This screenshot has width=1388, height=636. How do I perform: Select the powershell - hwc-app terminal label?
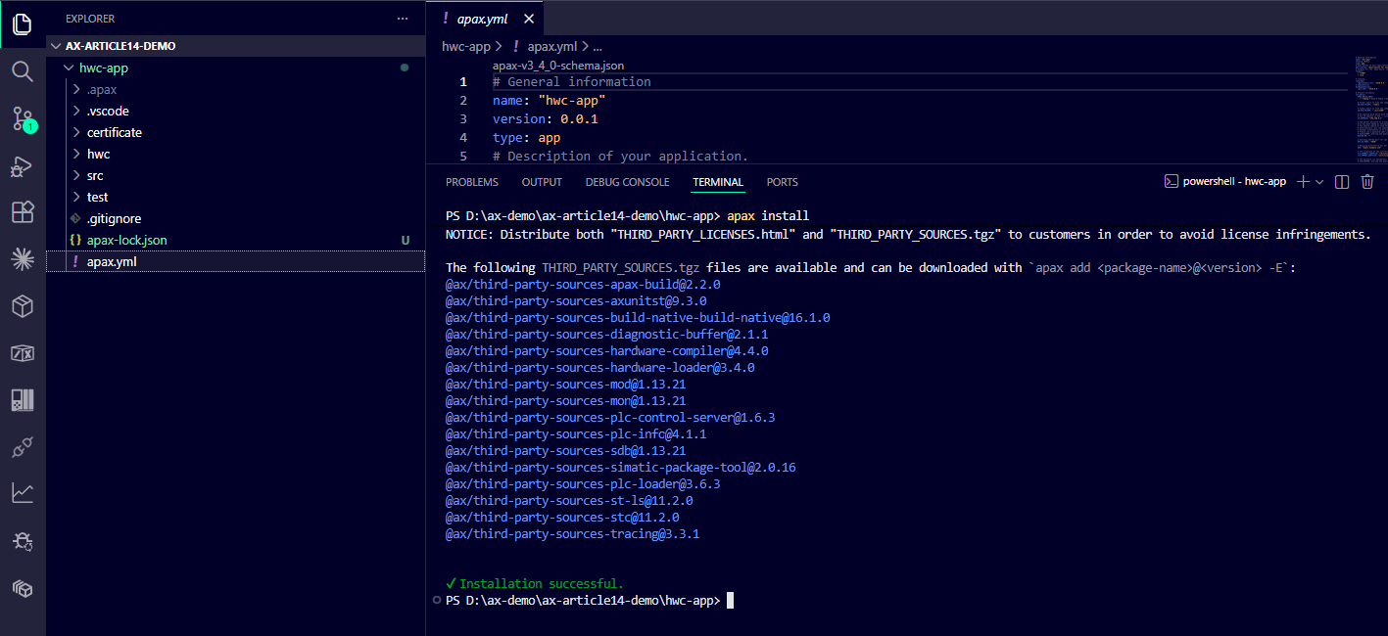(1234, 182)
